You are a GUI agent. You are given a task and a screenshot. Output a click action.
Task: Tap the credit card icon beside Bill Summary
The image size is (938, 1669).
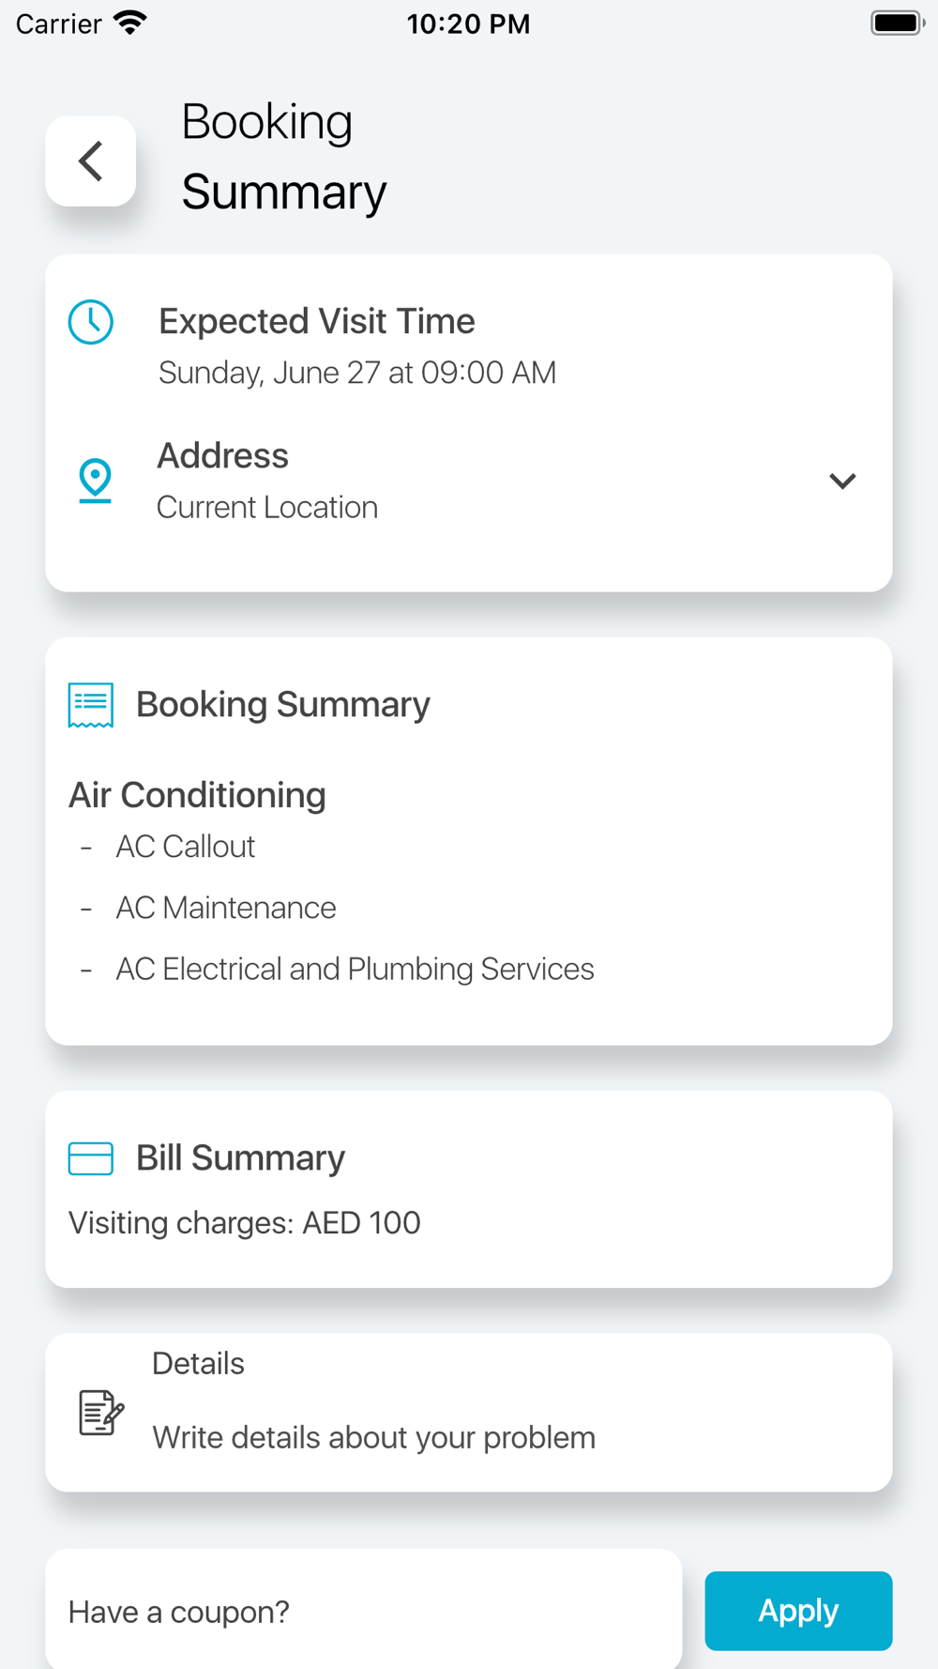click(91, 1158)
